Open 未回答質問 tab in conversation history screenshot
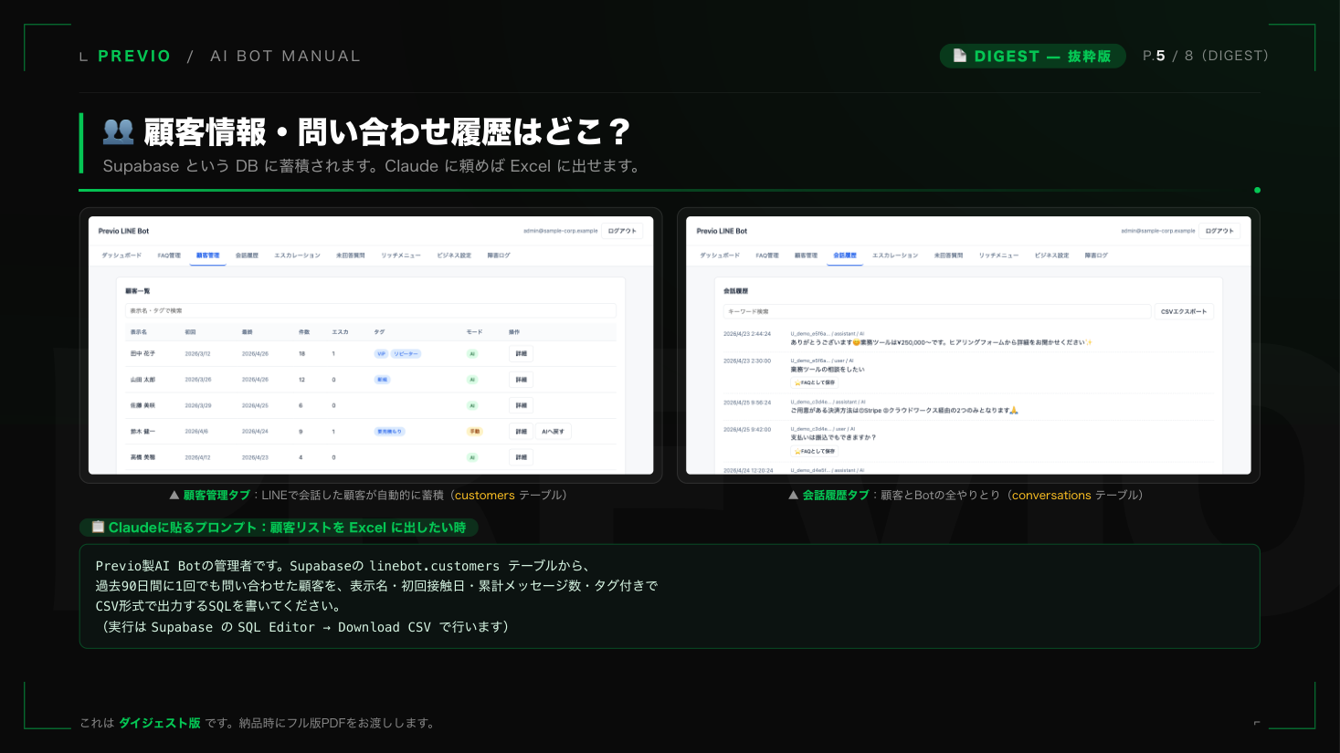The width and height of the screenshot is (1340, 753). [x=948, y=256]
